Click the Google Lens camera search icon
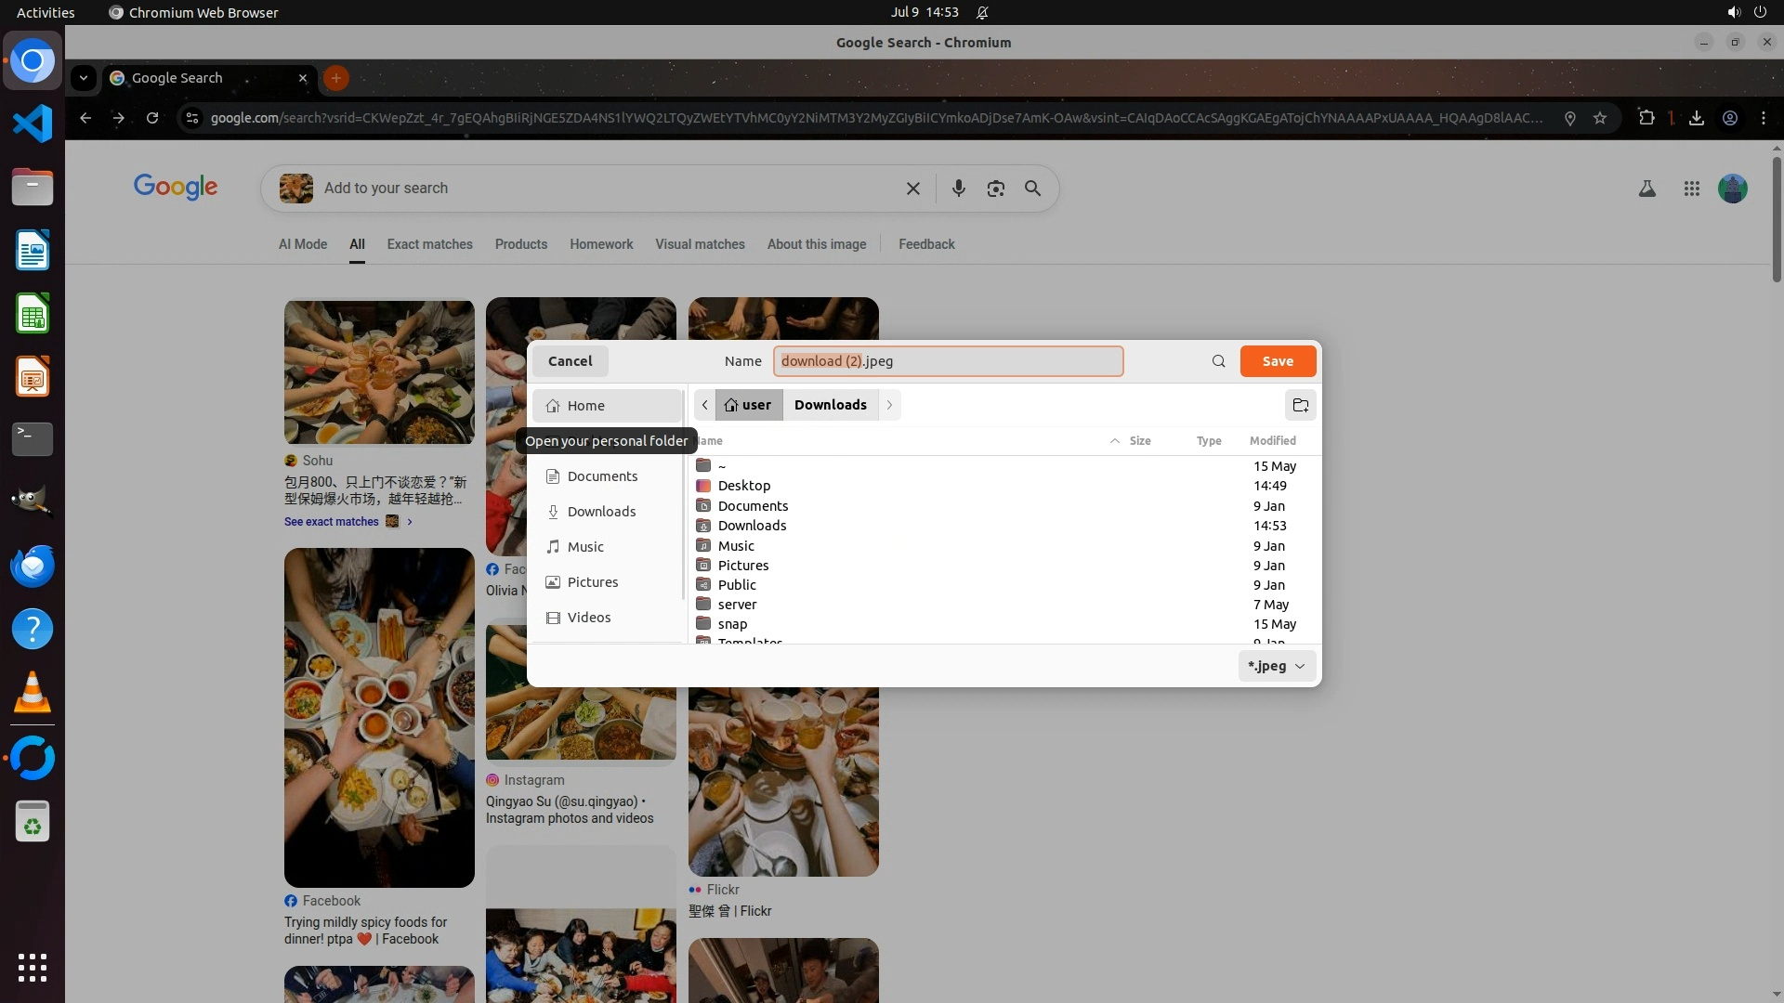This screenshot has height=1003, width=1784. (995, 189)
